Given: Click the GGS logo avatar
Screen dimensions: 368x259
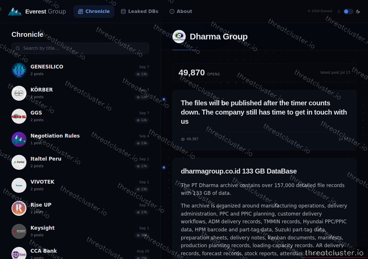Looking at the screenshot, I should point(19,116).
